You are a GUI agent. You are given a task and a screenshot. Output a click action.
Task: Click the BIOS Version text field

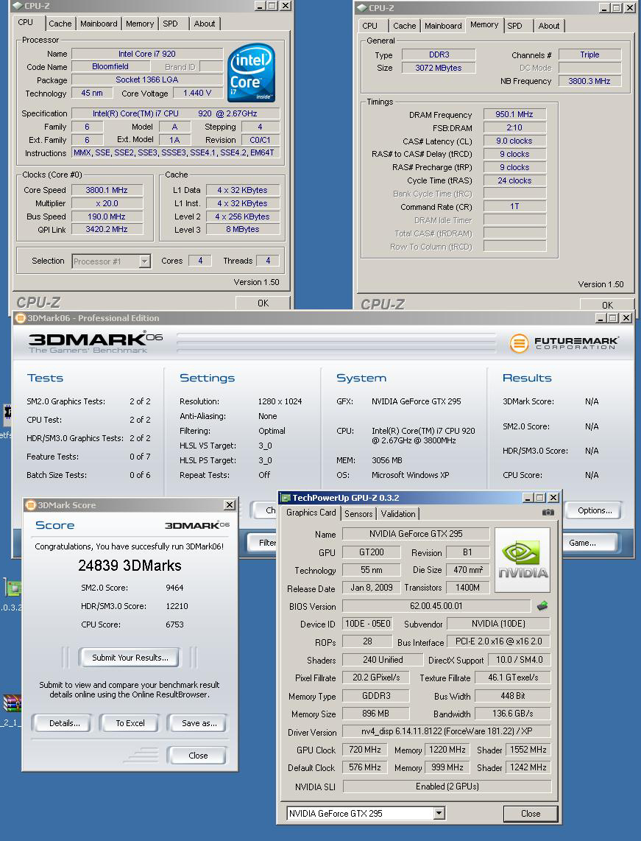click(x=436, y=606)
